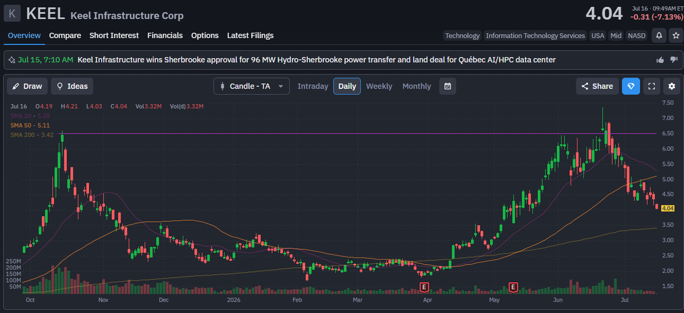
Task: Open the Ideas button
Action: [72, 86]
